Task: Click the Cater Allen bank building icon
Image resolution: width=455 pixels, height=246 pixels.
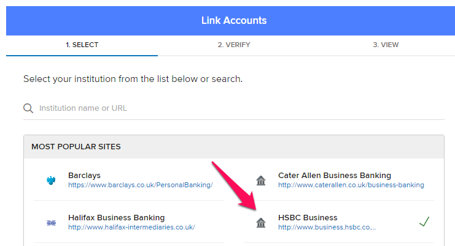Action: 261,181
